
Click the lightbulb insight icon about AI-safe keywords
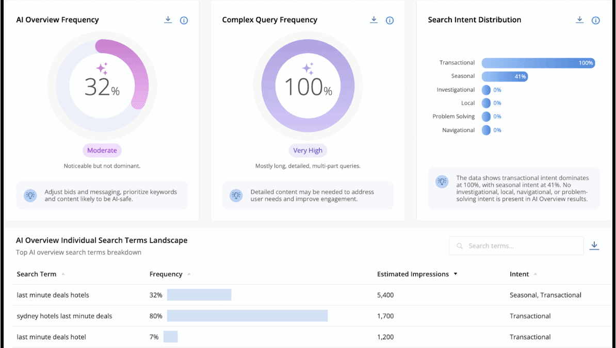coord(30,195)
